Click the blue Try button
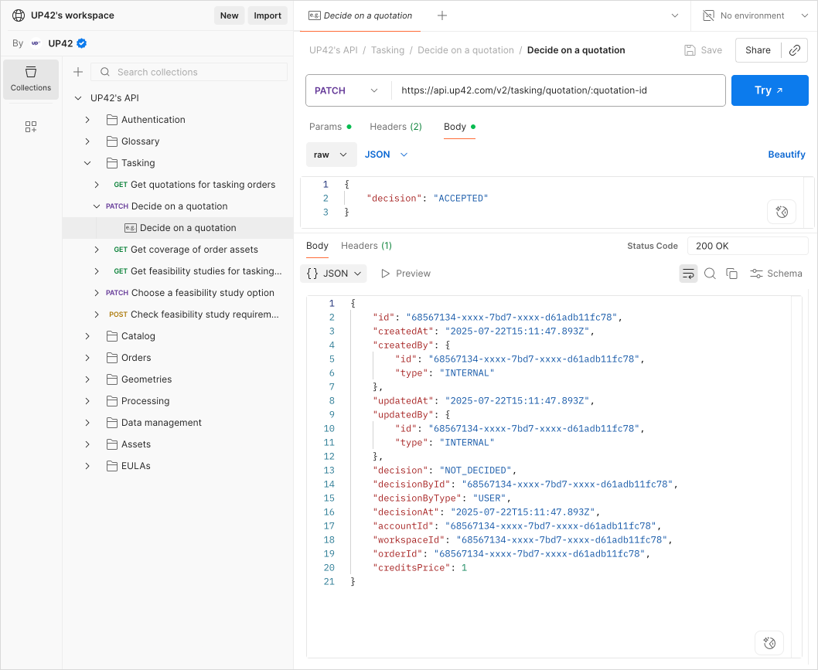 769,90
